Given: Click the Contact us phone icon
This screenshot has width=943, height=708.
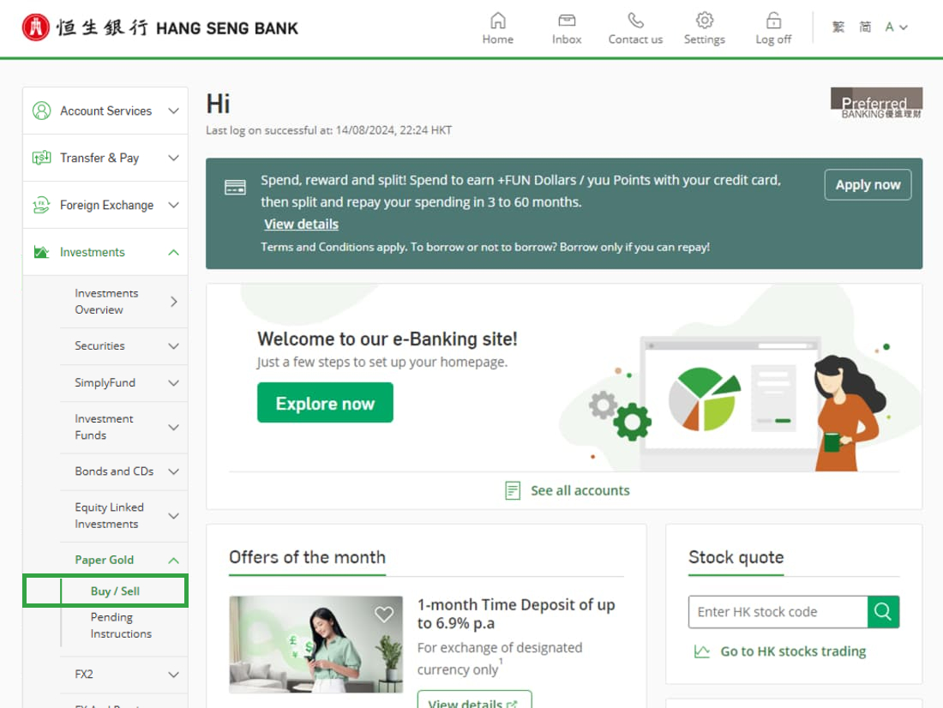Looking at the screenshot, I should point(635,21).
